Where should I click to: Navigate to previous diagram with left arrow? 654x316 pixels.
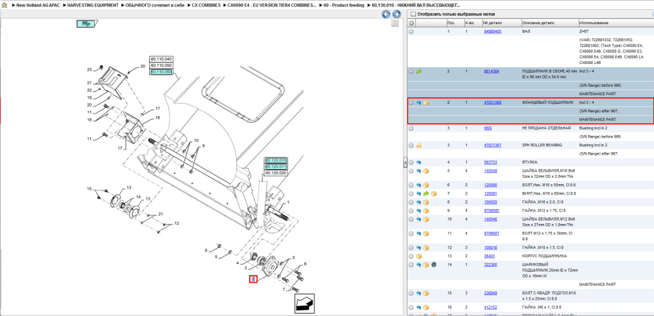pyautogui.click(x=387, y=14)
